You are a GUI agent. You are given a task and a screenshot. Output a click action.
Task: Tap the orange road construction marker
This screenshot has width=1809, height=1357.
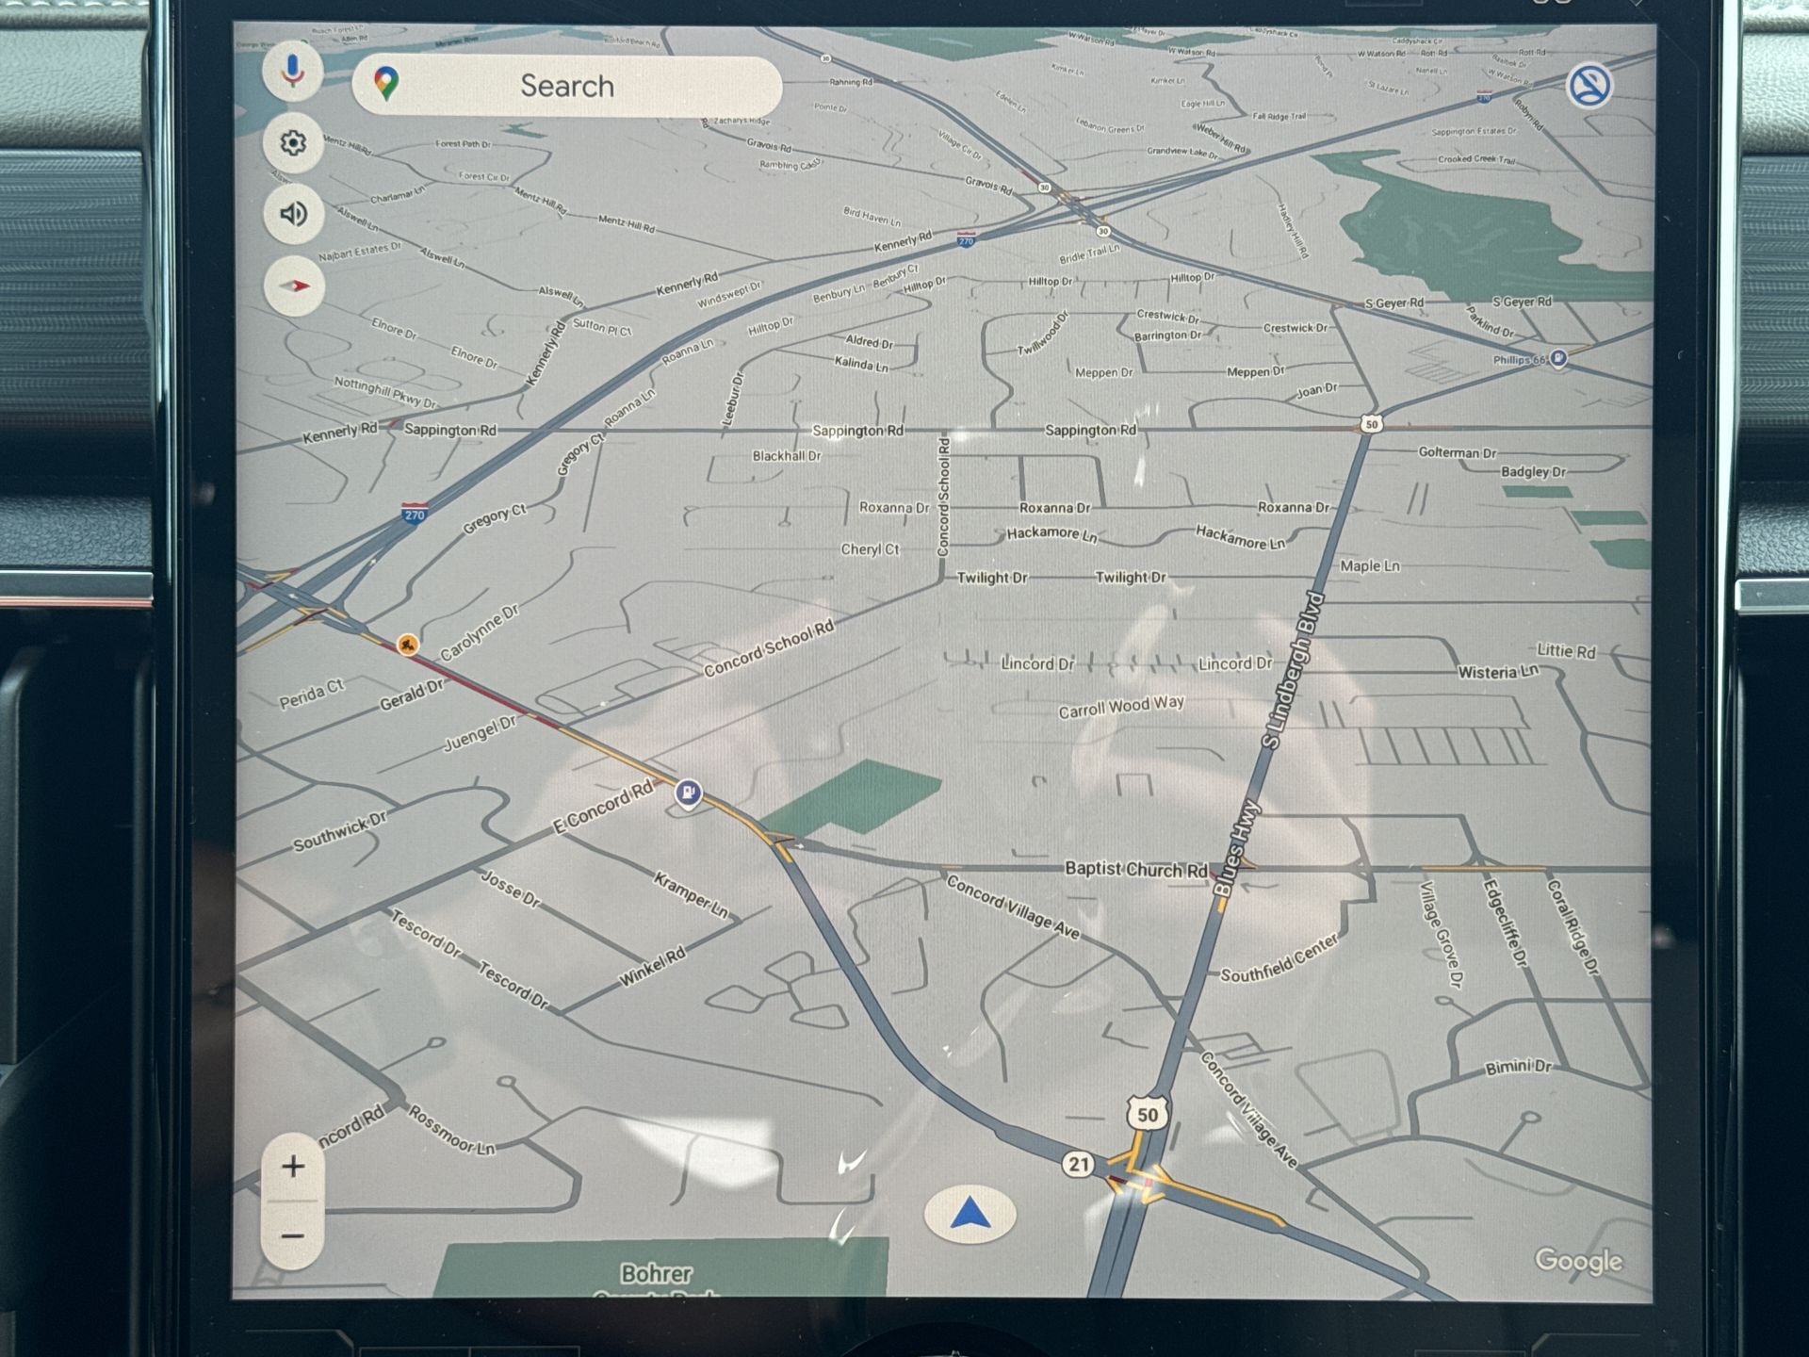pos(407,645)
